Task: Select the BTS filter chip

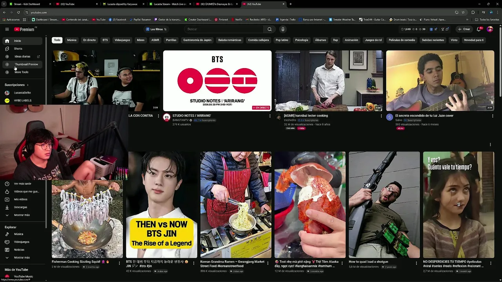Action: tap(105, 40)
